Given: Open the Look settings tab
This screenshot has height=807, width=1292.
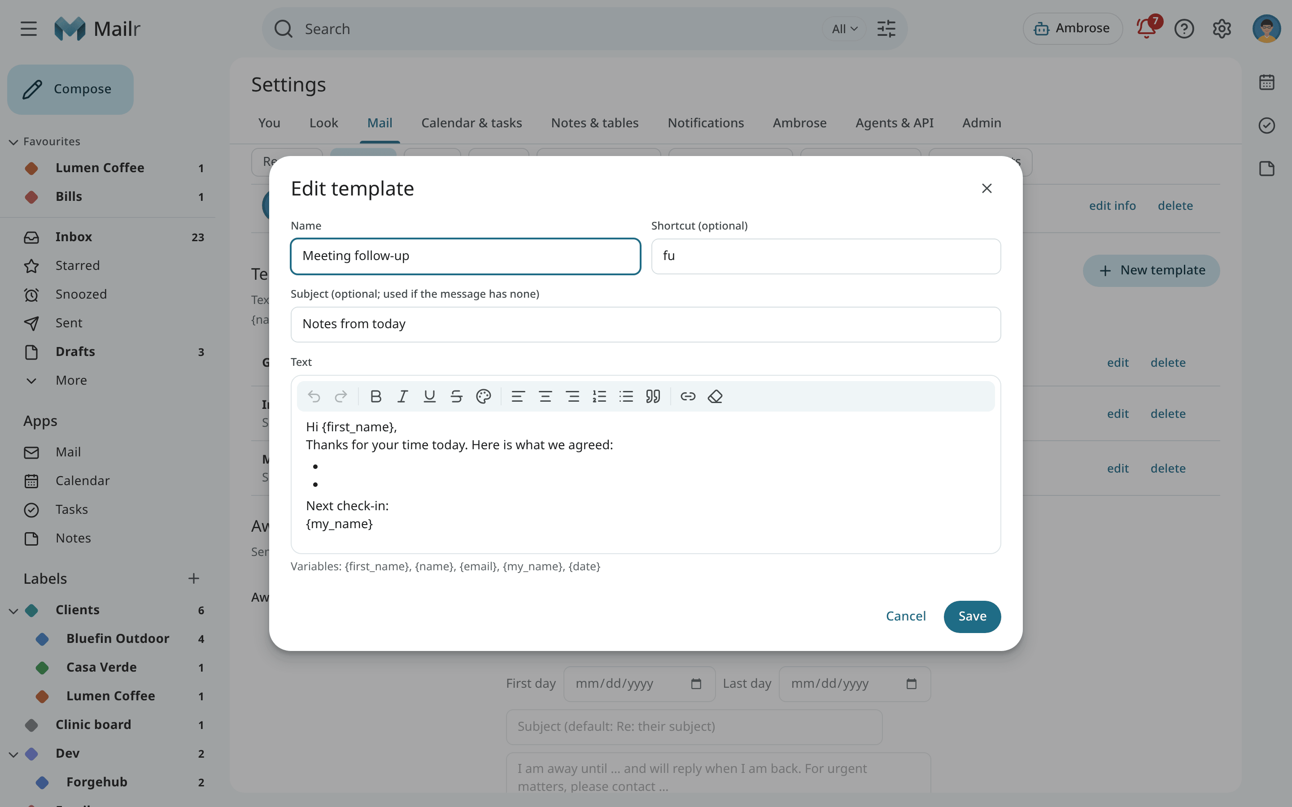Looking at the screenshot, I should tap(323, 123).
